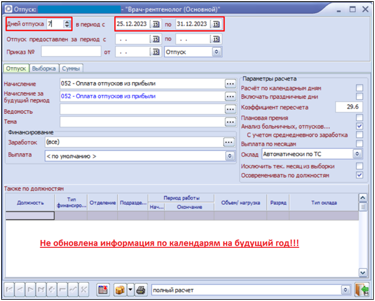Click the calendar icon in the bottom toolbar

pyautogui.click(x=102, y=290)
